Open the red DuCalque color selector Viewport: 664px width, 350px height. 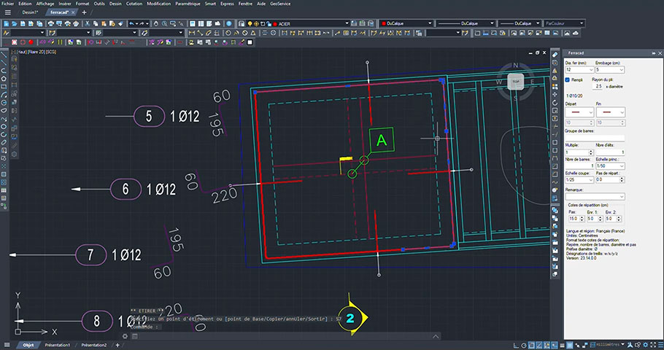406,24
